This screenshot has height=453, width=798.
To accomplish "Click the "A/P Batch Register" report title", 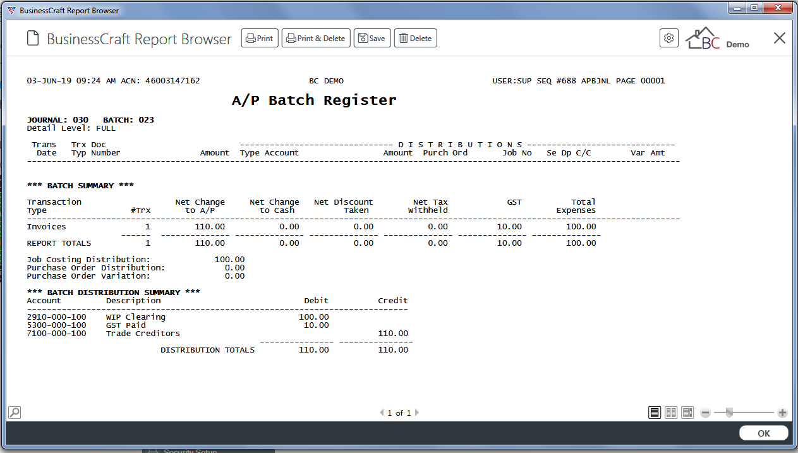I will pyautogui.click(x=314, y=100).
